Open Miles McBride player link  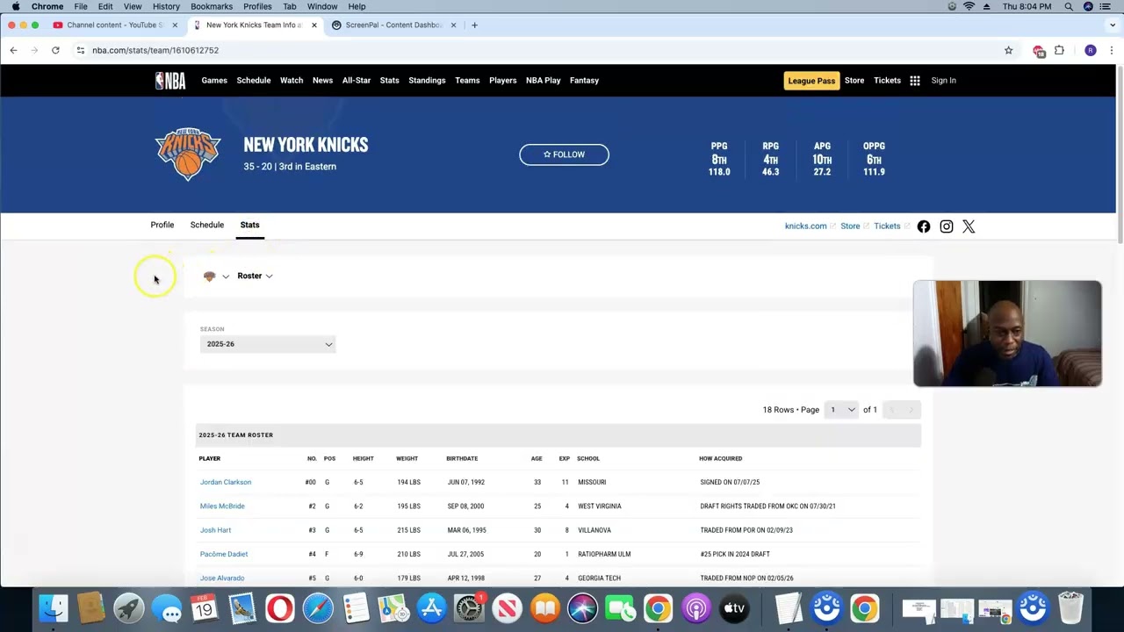click(x=222, y=506)
